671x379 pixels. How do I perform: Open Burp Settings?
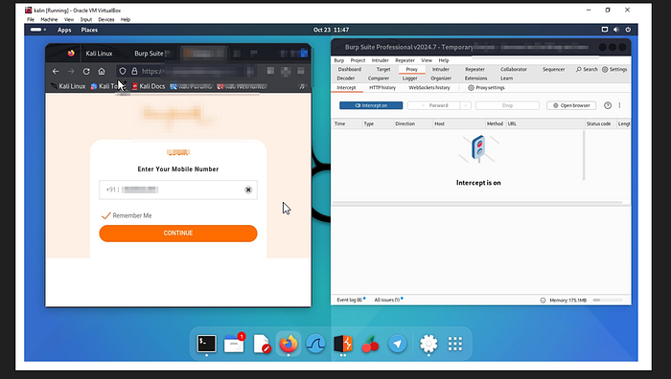tap(614, 69)
